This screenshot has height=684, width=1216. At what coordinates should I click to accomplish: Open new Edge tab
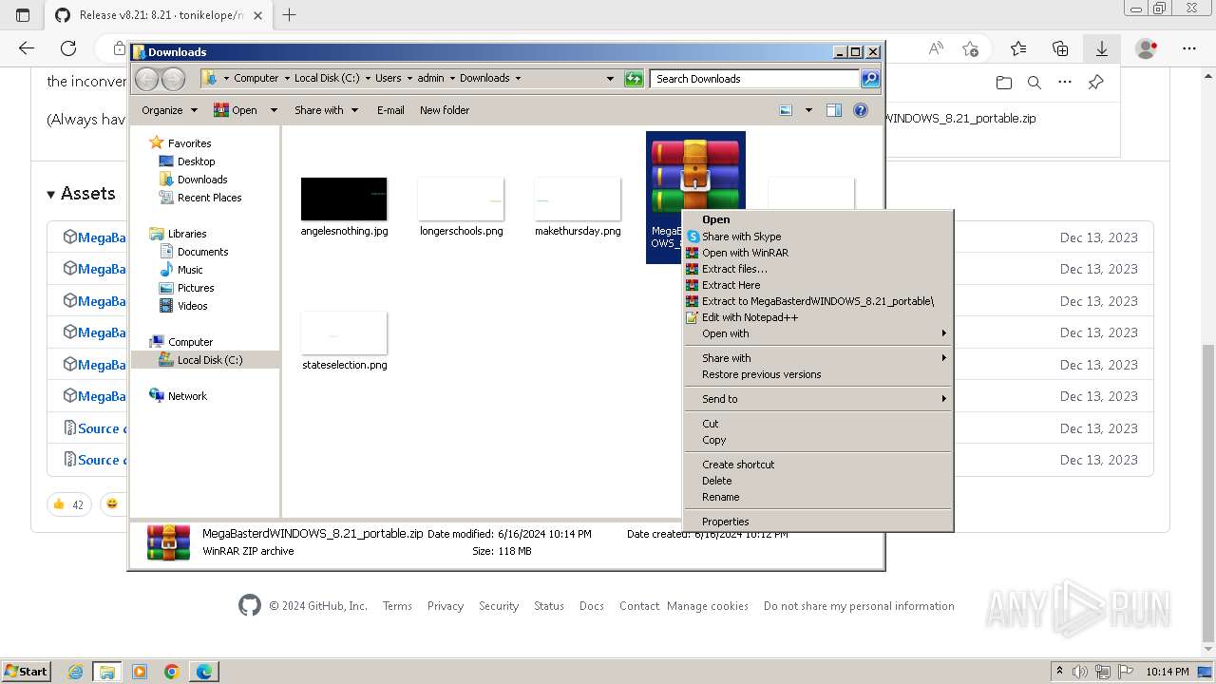(x=290, y=14)
